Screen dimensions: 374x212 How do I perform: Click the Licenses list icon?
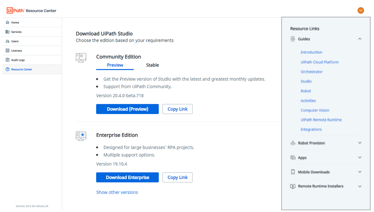click(x=7, y=51)
